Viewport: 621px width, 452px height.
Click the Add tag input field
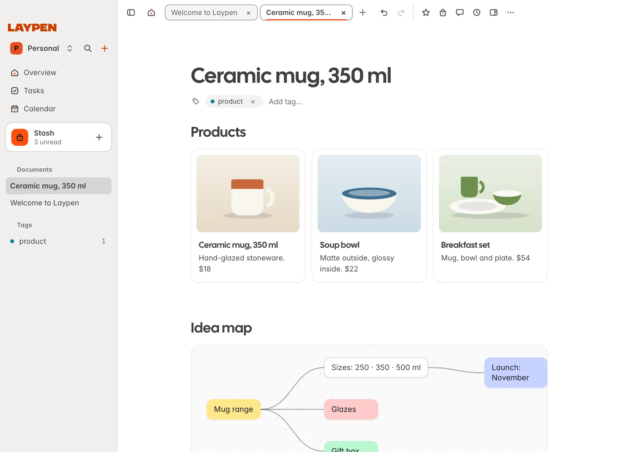click(x=285, y=102)
